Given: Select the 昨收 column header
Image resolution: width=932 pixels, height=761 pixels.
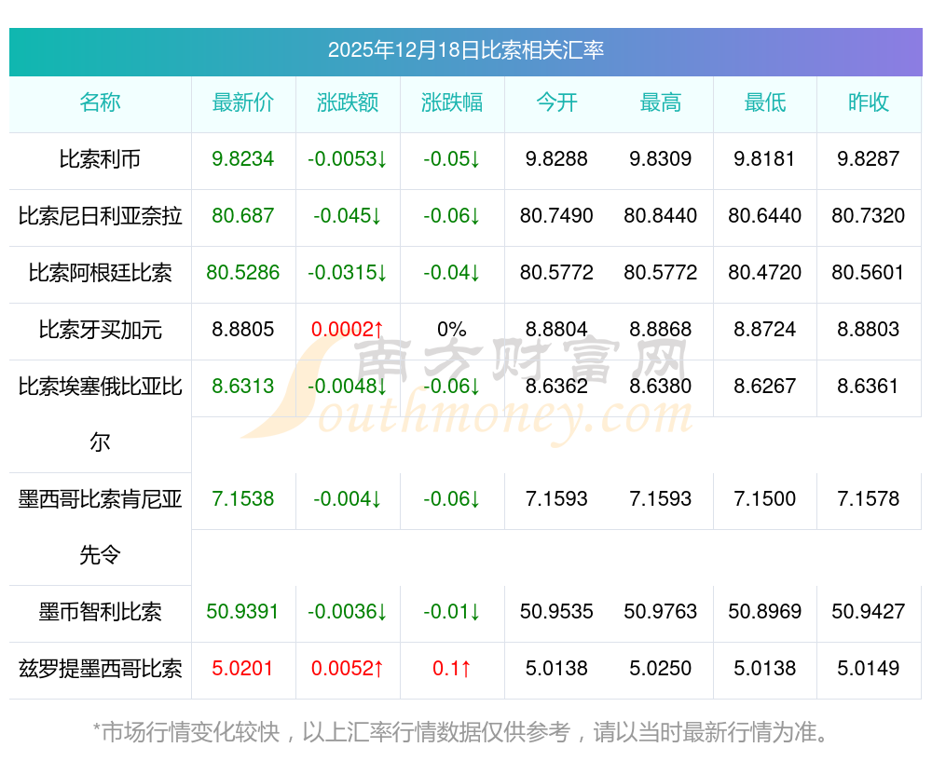Looking at the screenshot, I should click(869, 103).
